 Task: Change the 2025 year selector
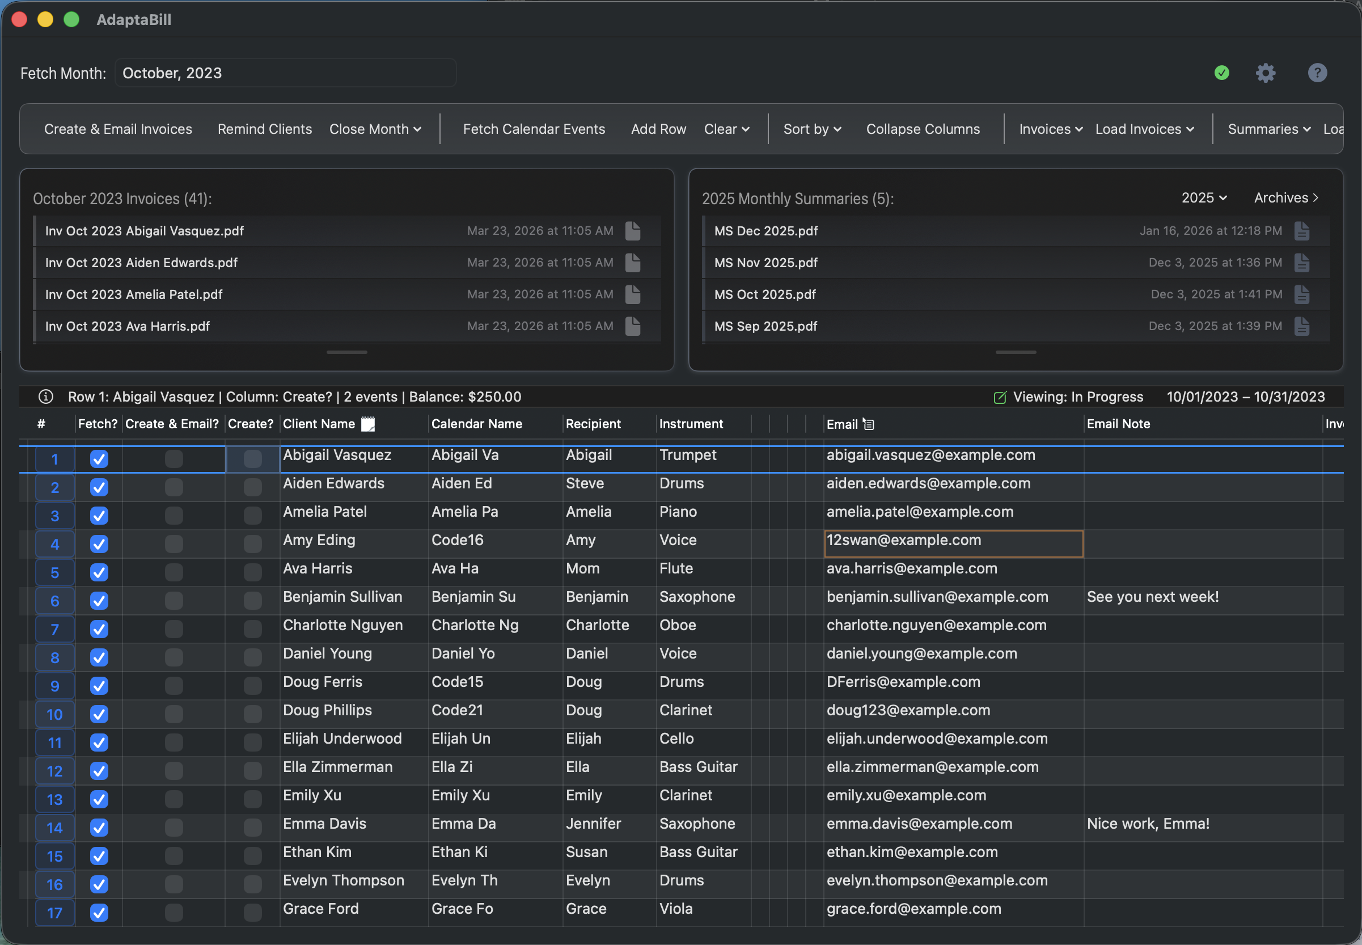point(1204,198)
